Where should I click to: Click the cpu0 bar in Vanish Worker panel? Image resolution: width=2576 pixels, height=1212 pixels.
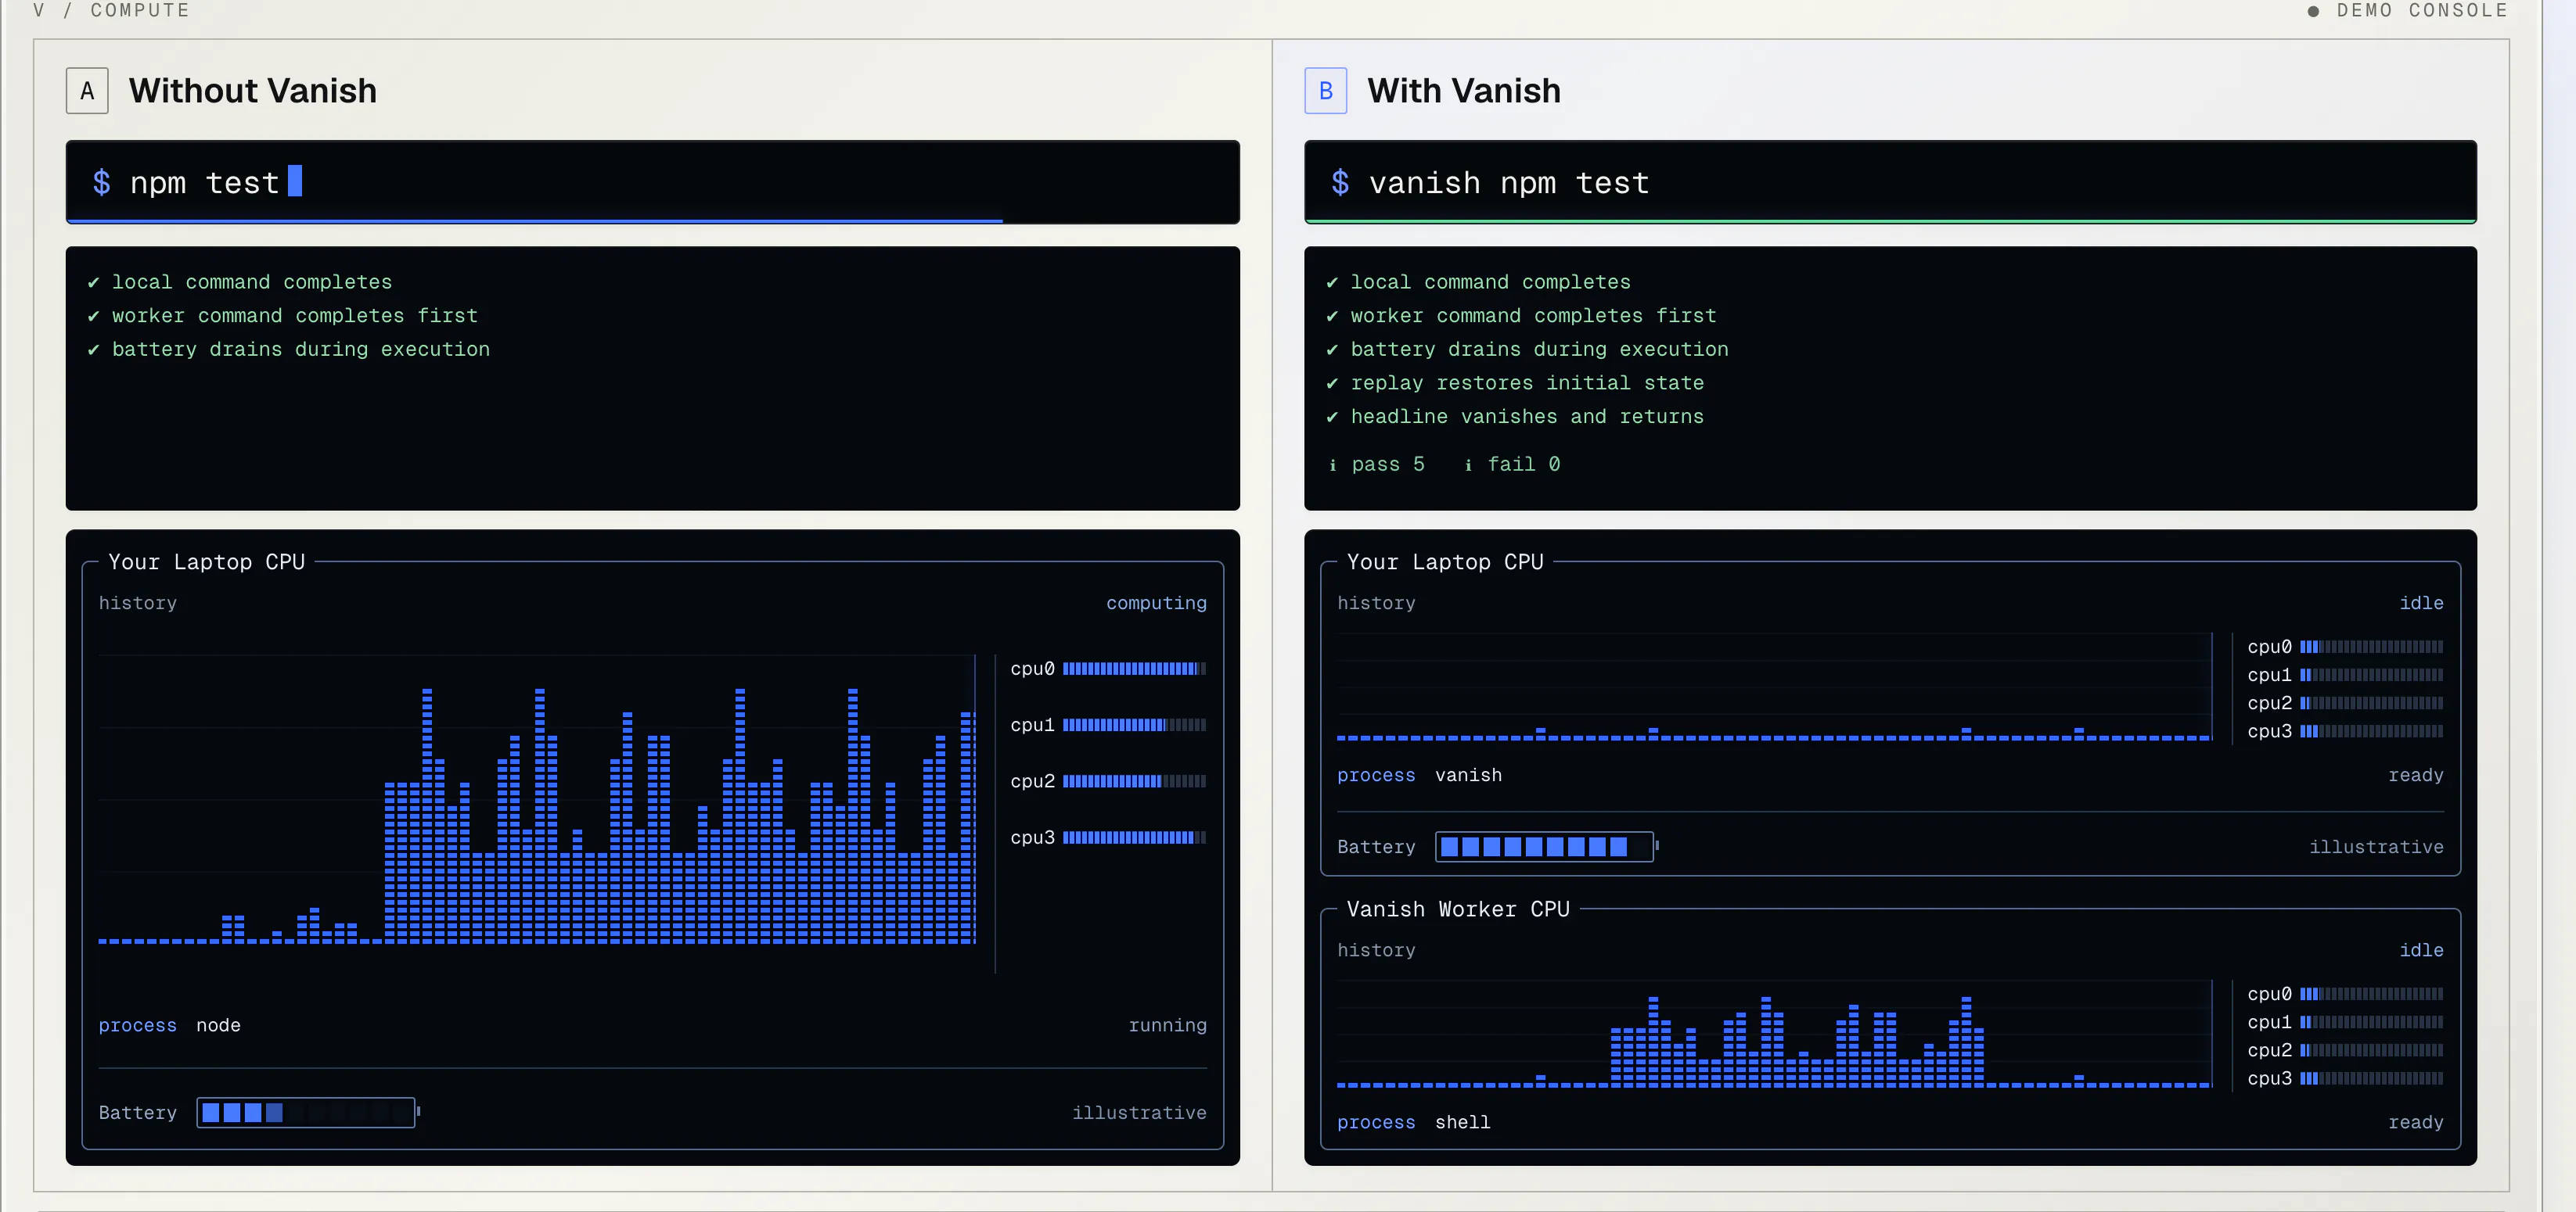point(2371,994)
